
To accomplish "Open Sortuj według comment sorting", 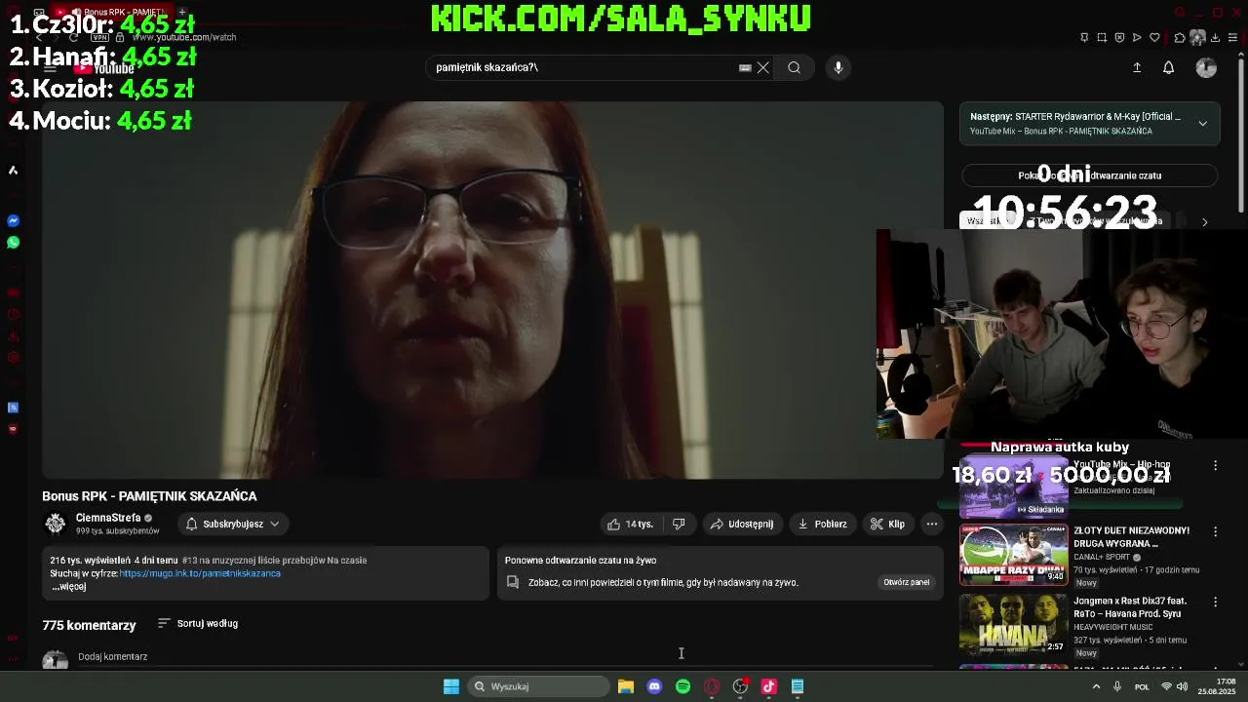I will 198,623.
